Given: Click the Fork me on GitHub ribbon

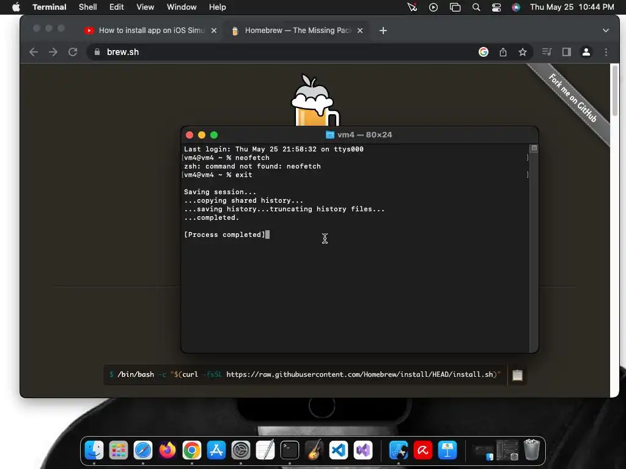Looking at the screenshot, I should [x=572, y=98].
